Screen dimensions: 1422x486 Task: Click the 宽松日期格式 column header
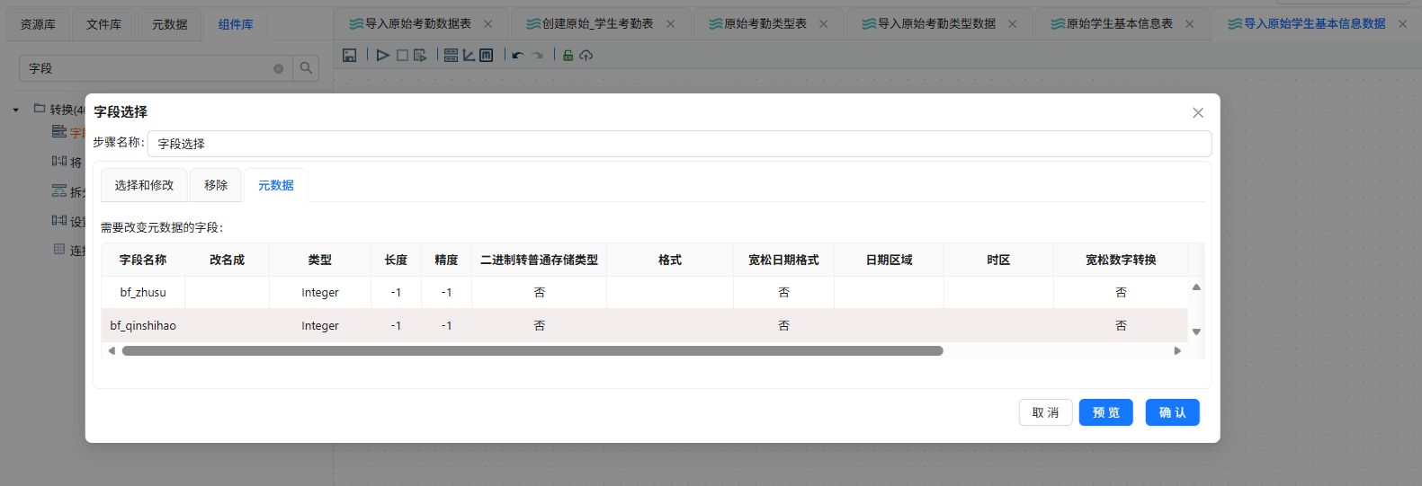783,260
